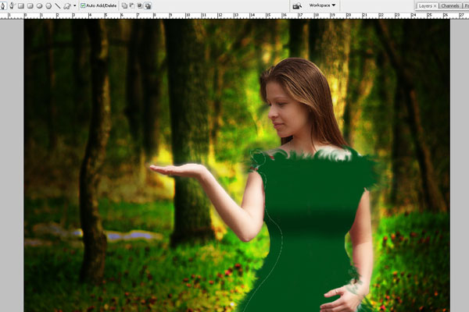Select the Pen tool in options bar

coord(4,5)
